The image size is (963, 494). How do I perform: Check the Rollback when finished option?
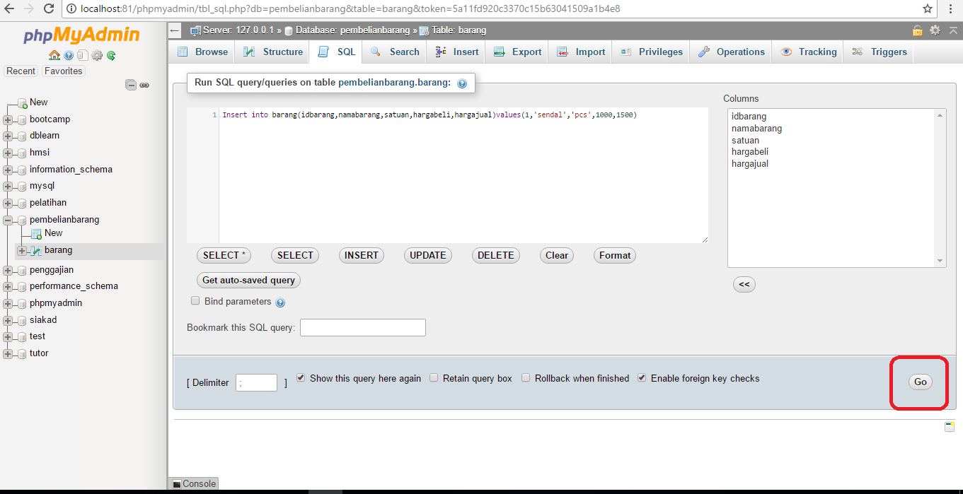526,378
